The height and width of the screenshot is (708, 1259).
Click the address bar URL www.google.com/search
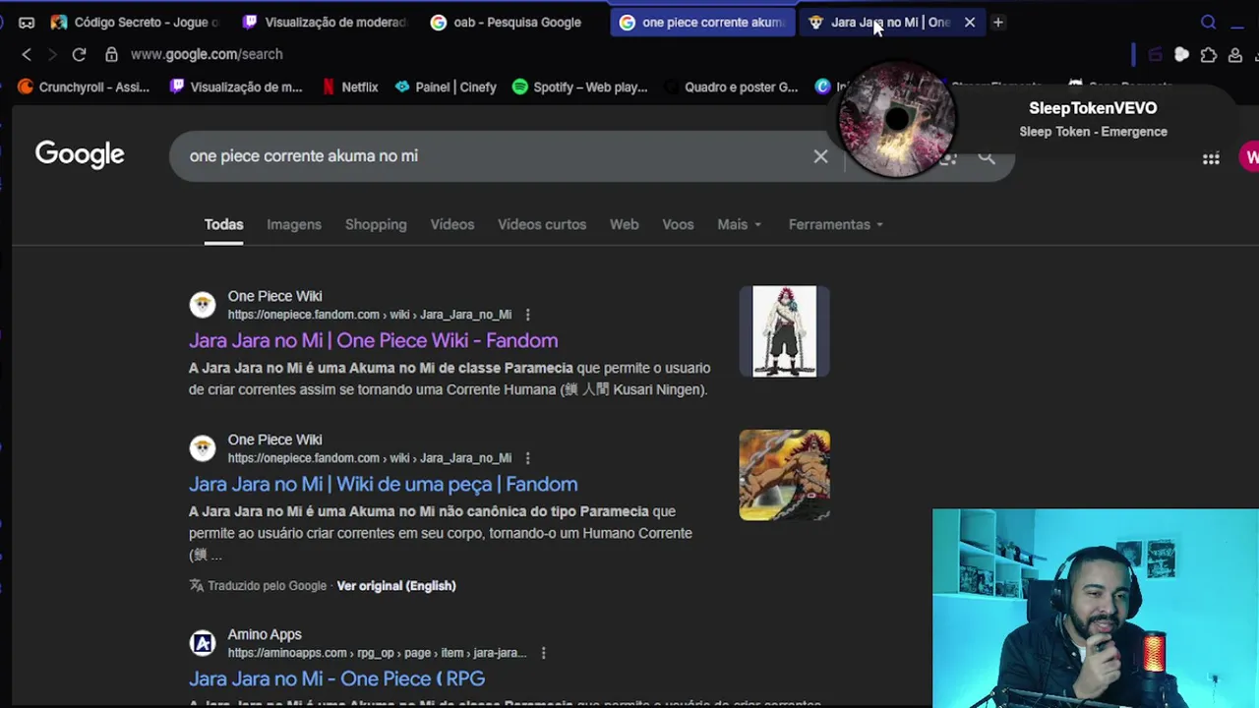coord(207,54)
